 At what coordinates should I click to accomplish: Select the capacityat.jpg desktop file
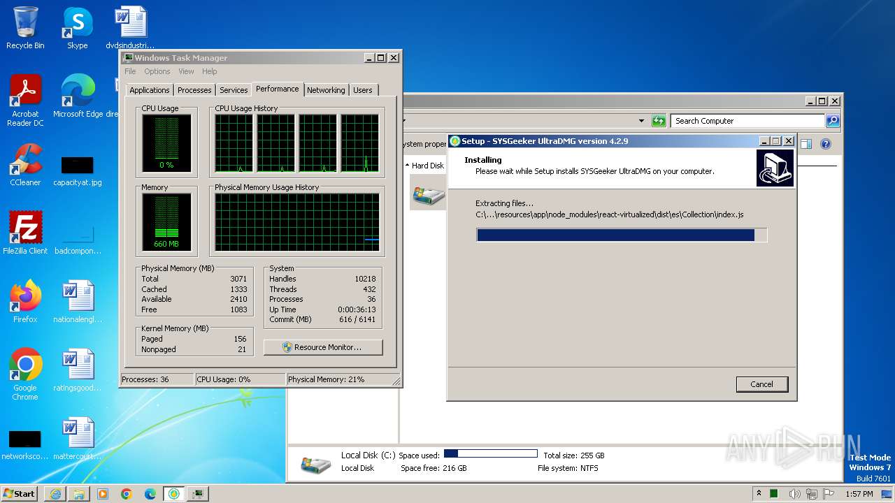[x=78, y=170]
